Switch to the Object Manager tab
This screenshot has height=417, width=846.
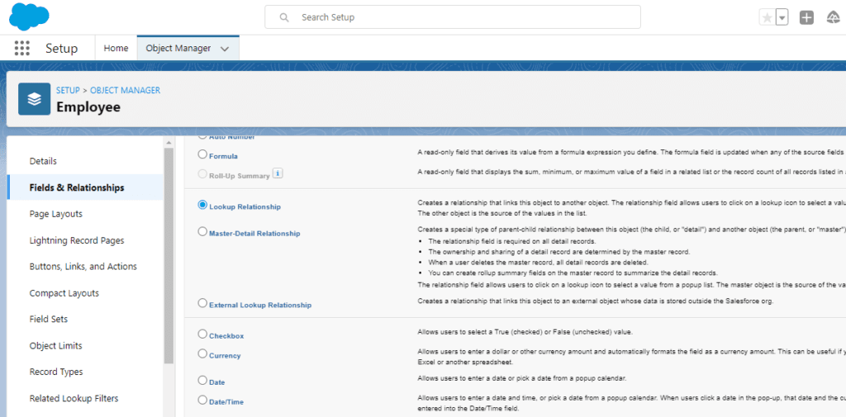178,48
